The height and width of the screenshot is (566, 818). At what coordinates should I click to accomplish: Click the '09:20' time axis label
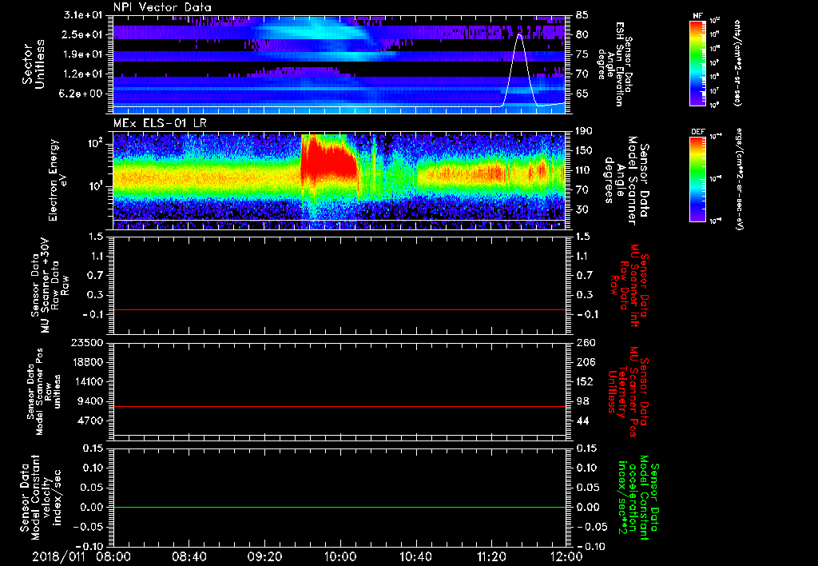coord(264,556)
